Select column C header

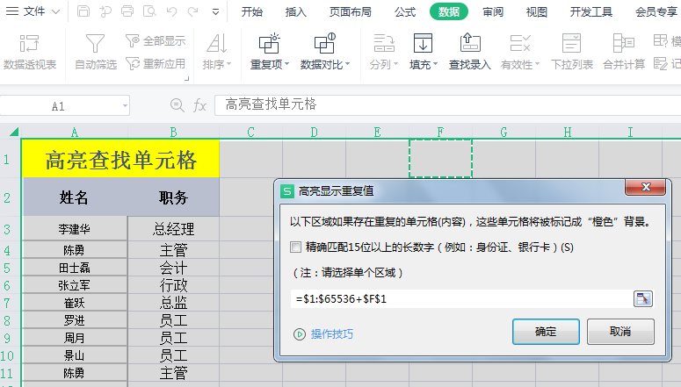250,132
